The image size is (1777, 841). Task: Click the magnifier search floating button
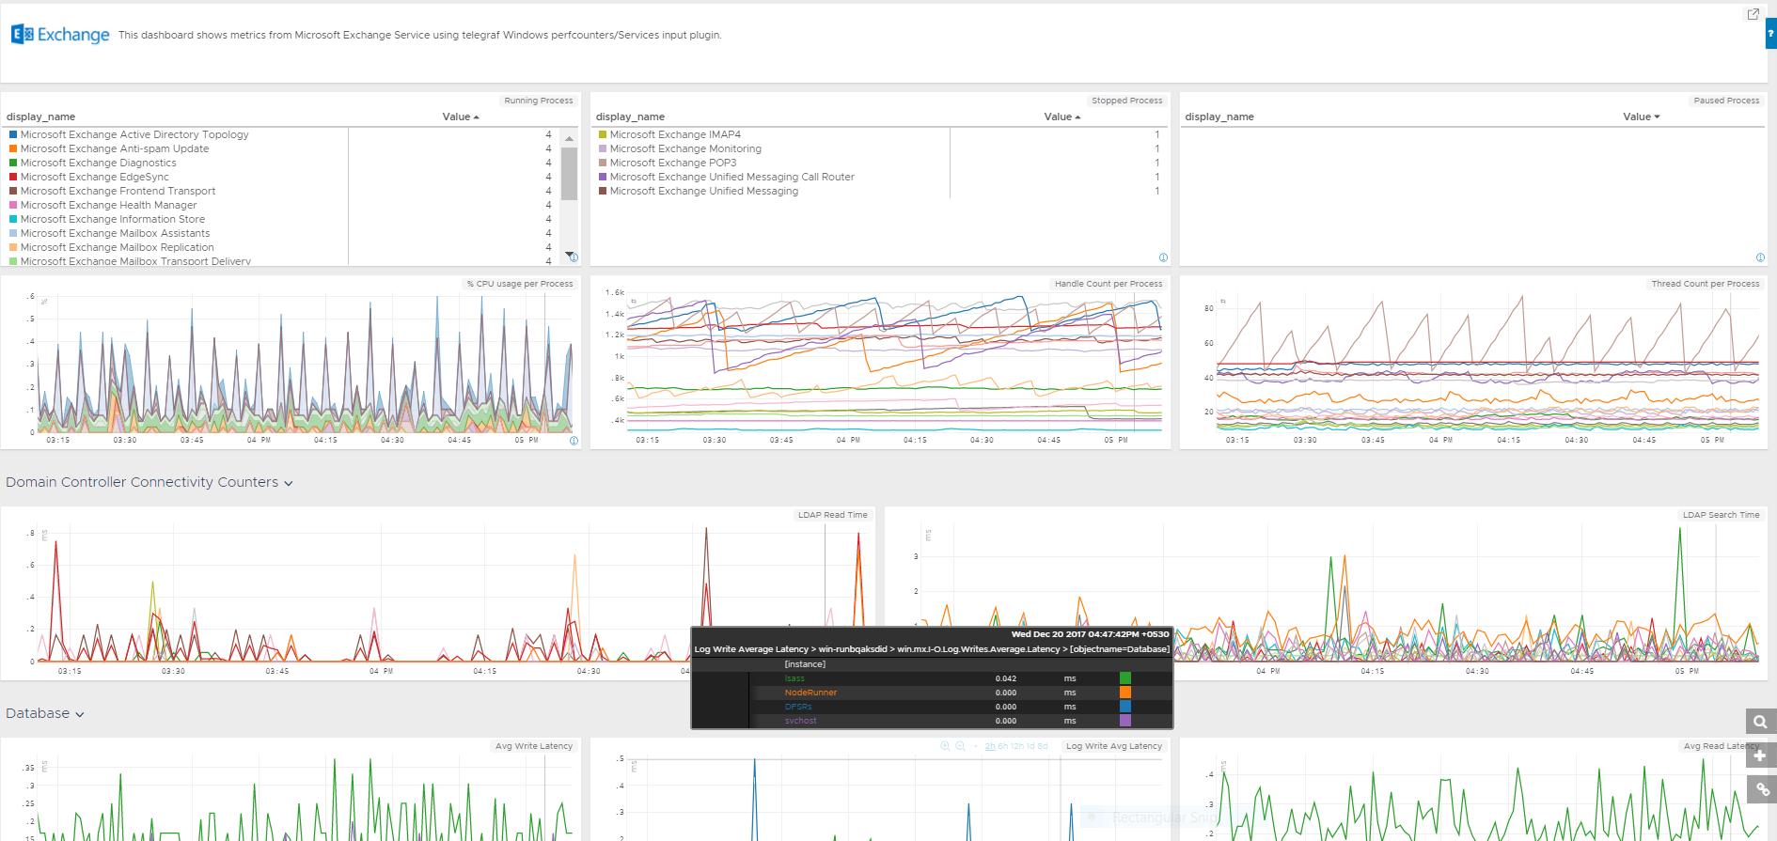[1760, 722]
